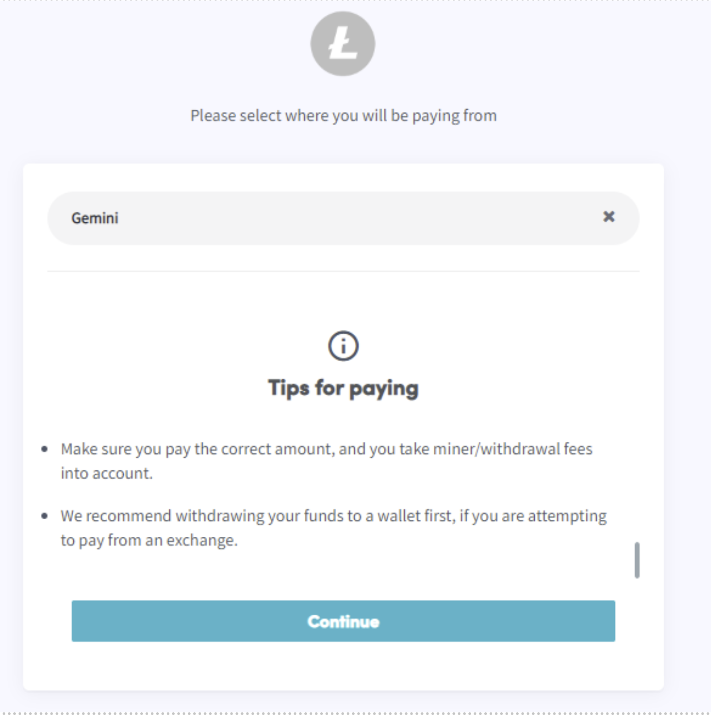Click the words 'miner/withdrawal fees'

[x=513, y=449]
